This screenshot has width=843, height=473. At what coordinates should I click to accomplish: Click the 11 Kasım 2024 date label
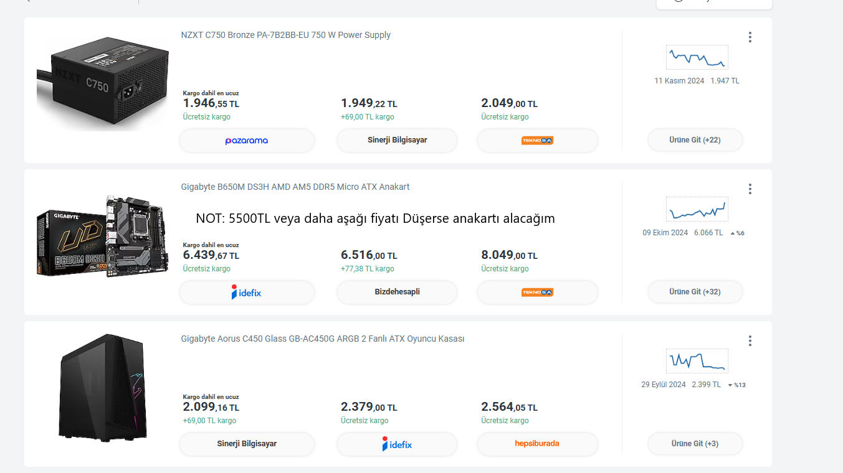[679, 81]
